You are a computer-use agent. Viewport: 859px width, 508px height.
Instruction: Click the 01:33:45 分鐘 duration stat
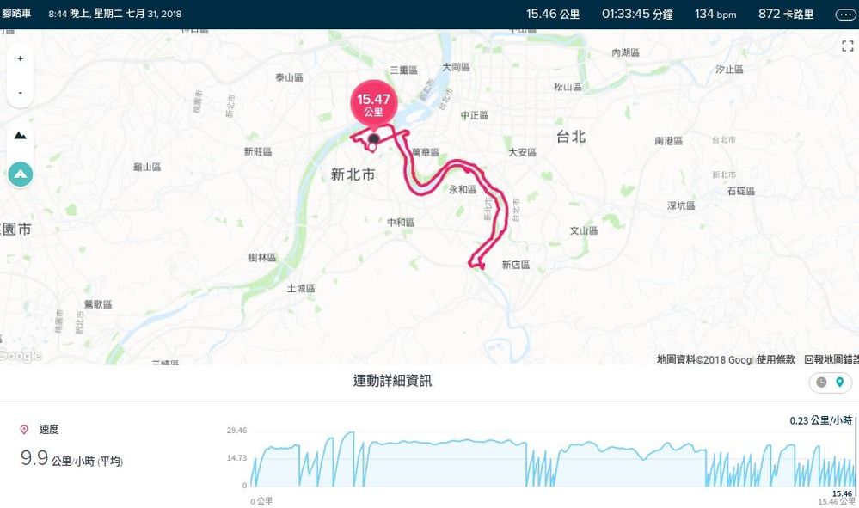point(637,15)
